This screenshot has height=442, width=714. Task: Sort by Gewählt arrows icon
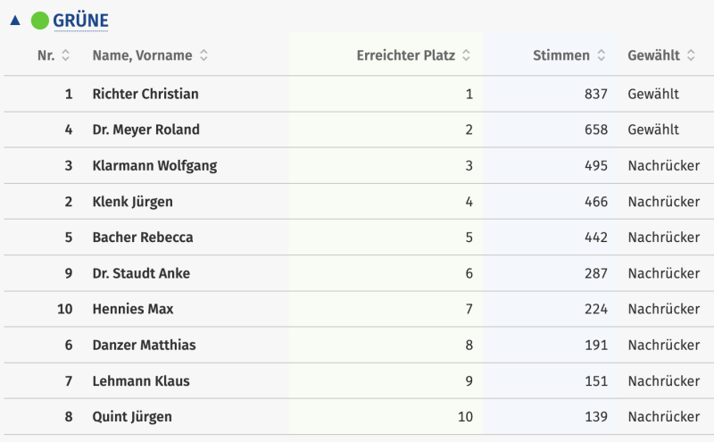[691, 55]
